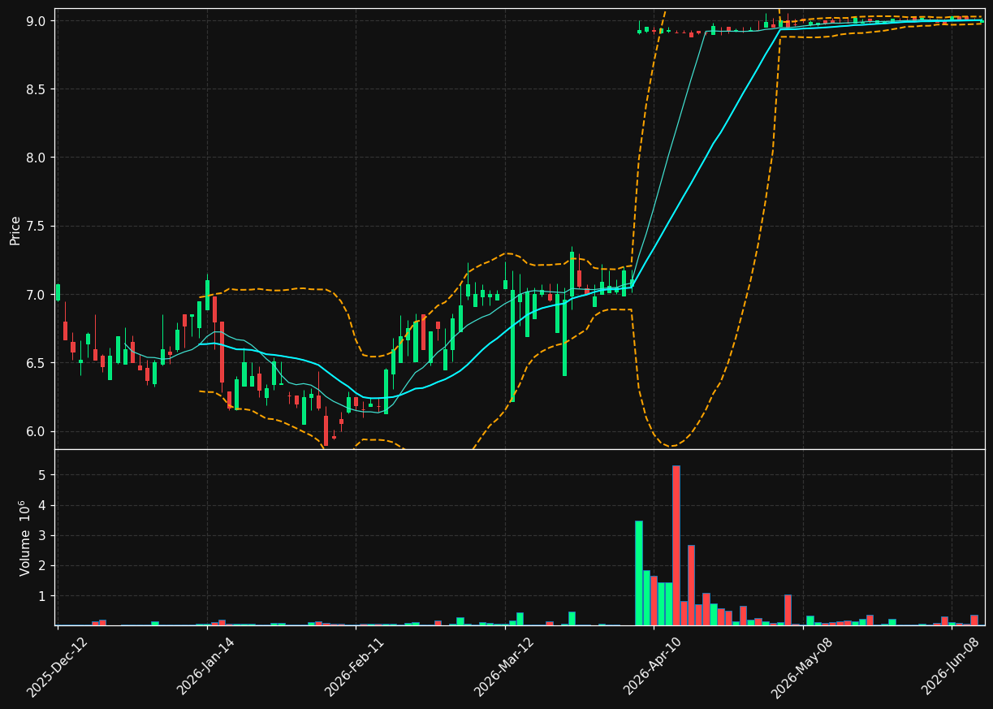Image resolution: width=993 pixels, height=709 pixels.
Task: Click the 2026-Jan-14 date label
Action: (x=206, y=666)
